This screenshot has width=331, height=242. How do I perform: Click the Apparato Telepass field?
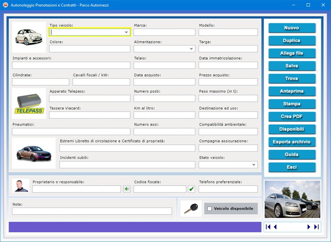90,98
